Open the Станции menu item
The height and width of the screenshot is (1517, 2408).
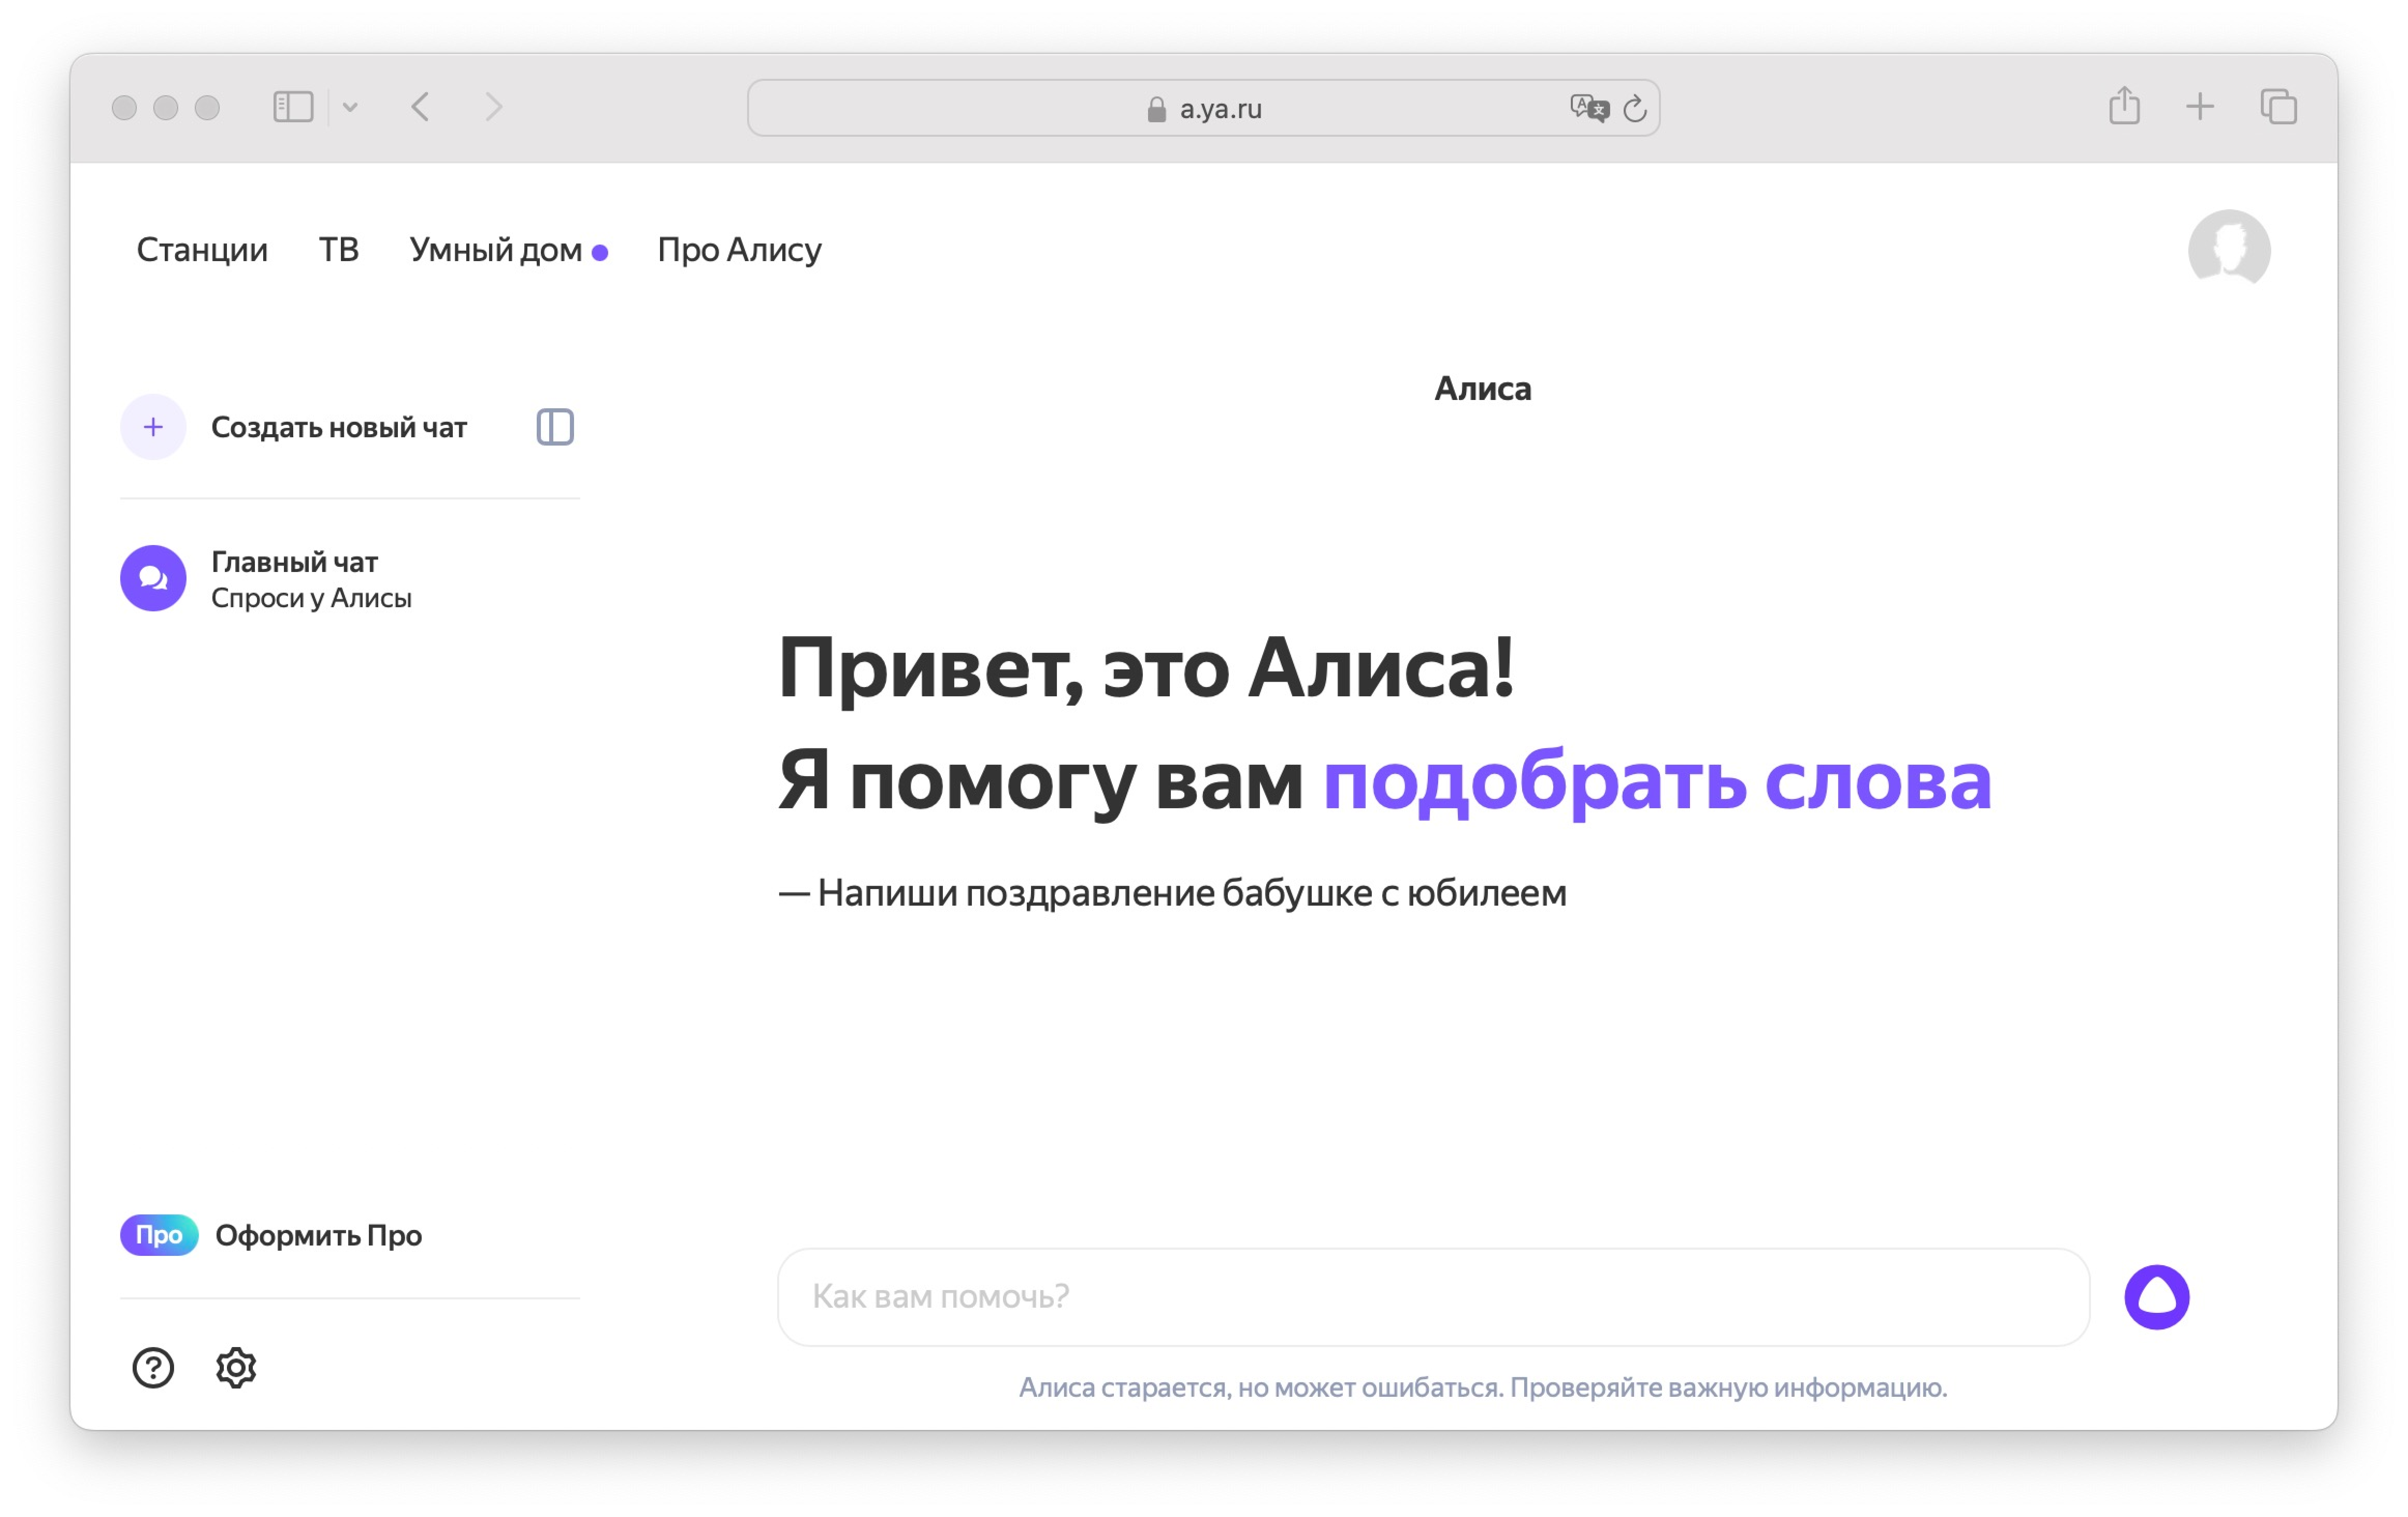202,250
